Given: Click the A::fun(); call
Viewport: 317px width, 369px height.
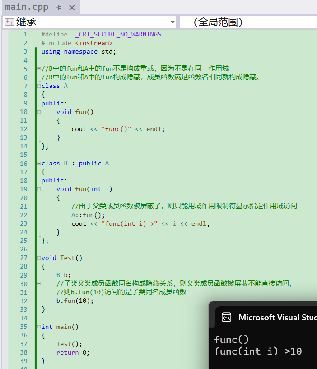Looking at the screenshot, I should (88, 215).
